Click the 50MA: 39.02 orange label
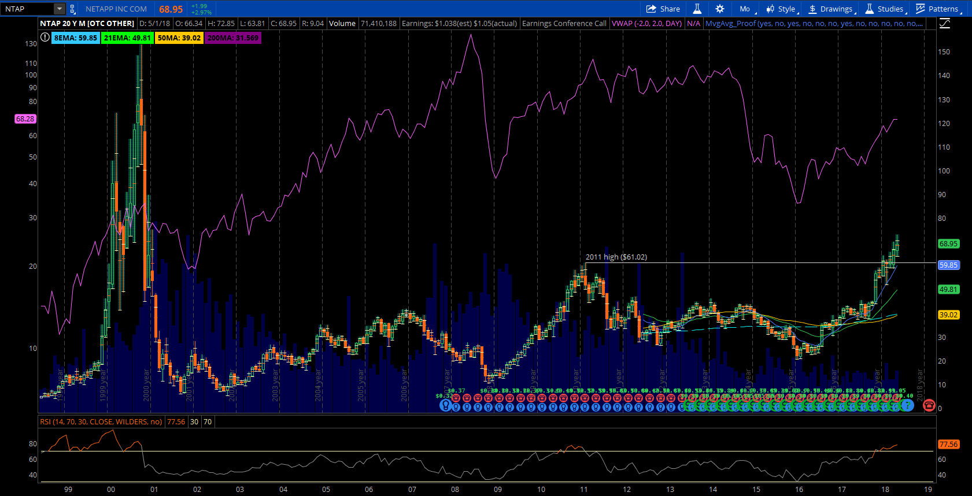The image size is (972, 496). click(179, 38)
